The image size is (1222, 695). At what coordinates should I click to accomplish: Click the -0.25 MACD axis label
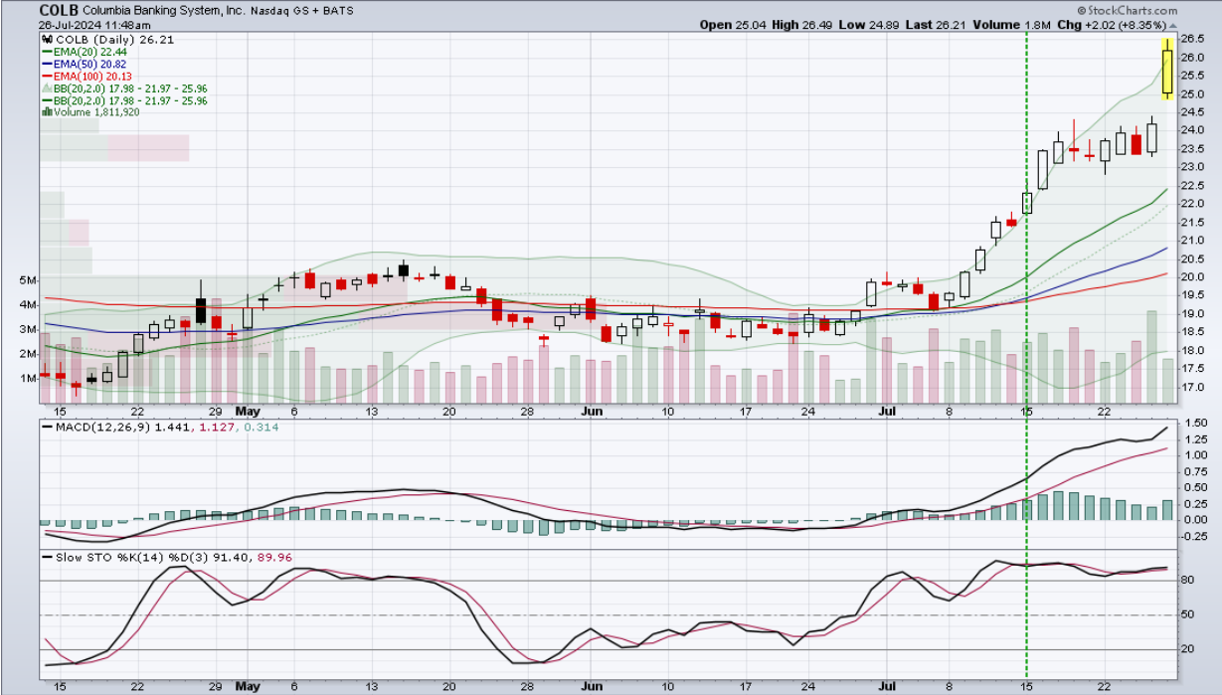coord(1193,536)
